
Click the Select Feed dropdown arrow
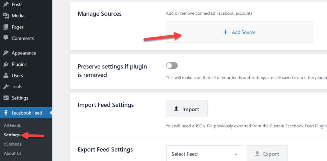236,155
